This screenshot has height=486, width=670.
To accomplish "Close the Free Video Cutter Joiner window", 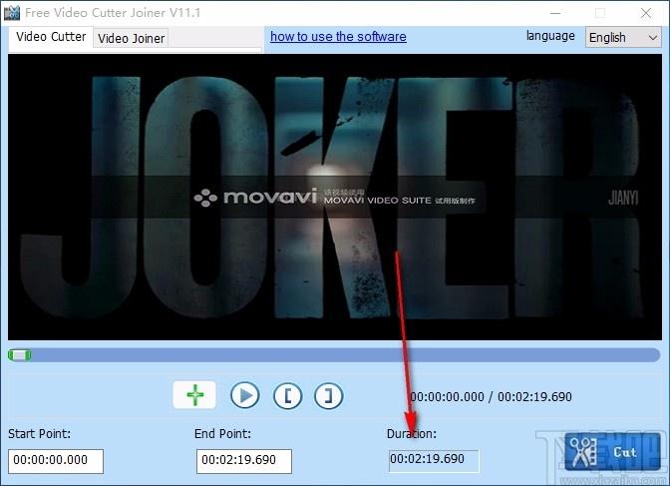I will coord(646,13).
